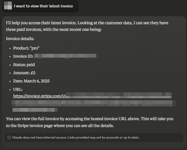187x150 pixels.
Task: Click the blurred Invoice ID value
Action: pos(66,56)
